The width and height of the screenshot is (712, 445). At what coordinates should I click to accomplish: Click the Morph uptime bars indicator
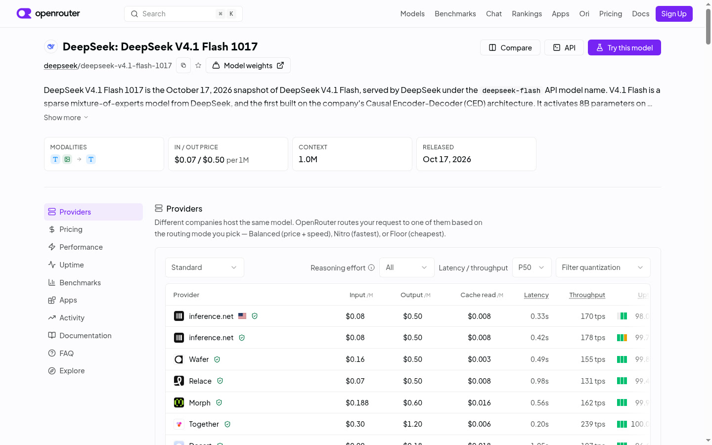tap(622, 402)
